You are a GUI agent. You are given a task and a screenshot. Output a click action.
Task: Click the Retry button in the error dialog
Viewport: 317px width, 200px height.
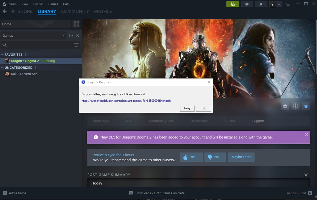[x=187, y=108]
